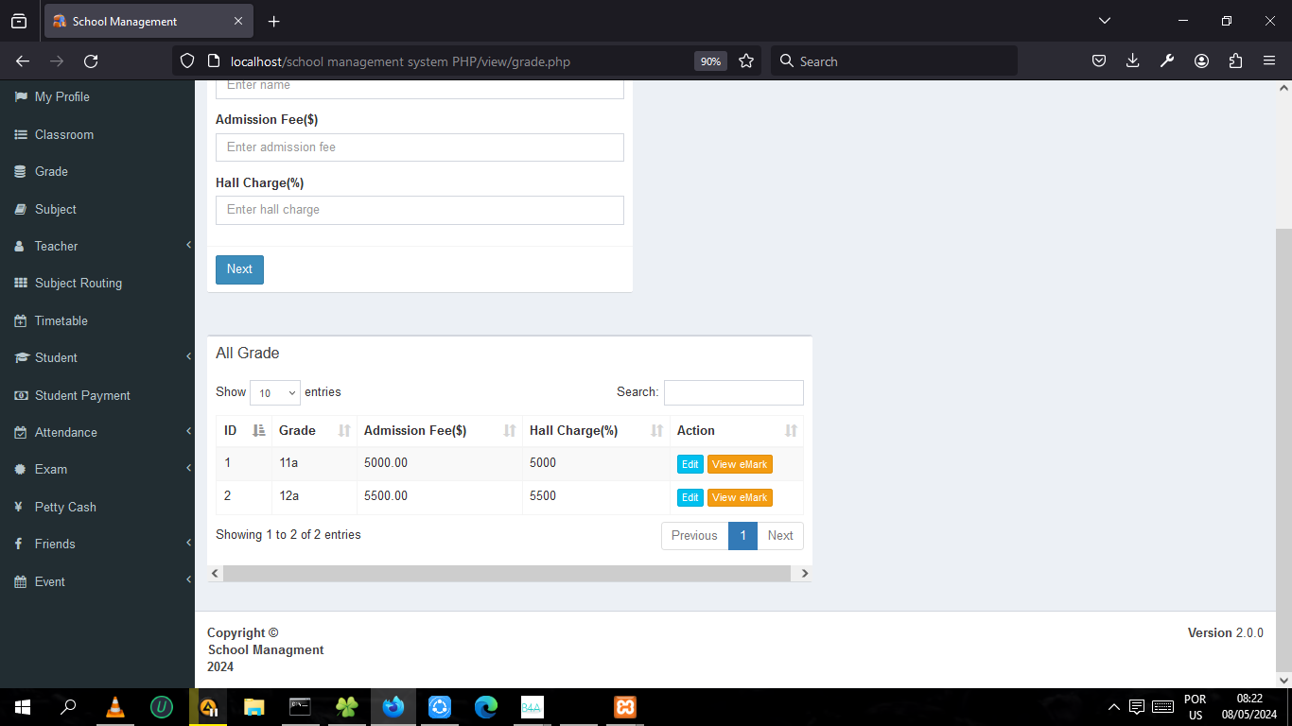The width and height of the screenshot is (1292, 726).
Task: Expand the Teacher submenu
Action: pos(96,246)
